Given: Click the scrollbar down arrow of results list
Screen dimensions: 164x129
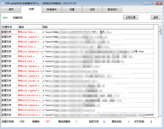Looking at the screenshot, I should (x=160, y=116).
